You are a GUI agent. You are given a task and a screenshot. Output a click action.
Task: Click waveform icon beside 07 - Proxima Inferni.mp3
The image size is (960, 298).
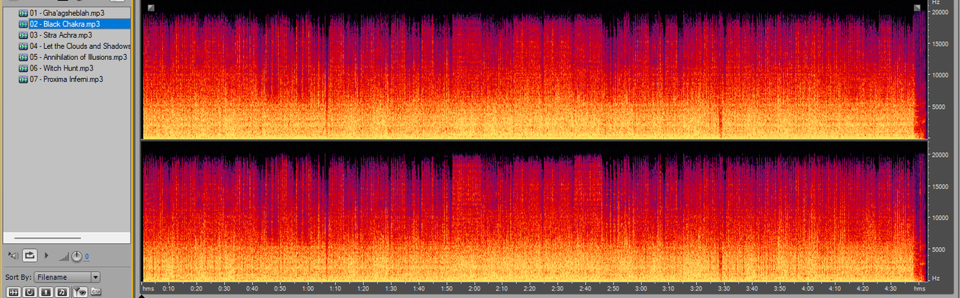(23, 79)
